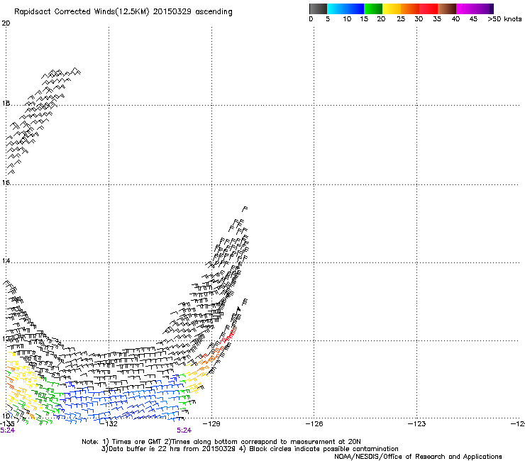Image resolution: width=525 pixels, height=461 pixels.
Task: Click the latitude label '14' on the axis
Action: [6, 261]
